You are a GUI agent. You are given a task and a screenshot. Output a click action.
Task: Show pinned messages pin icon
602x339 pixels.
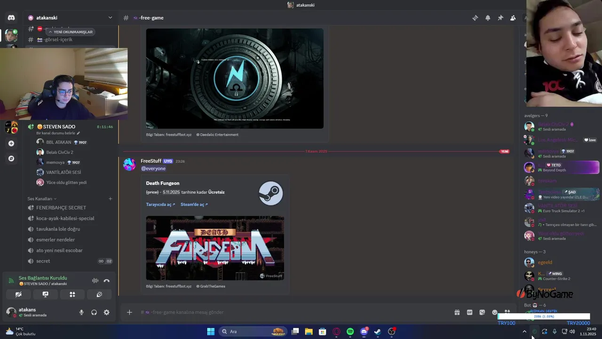click(x=500, y=18)
